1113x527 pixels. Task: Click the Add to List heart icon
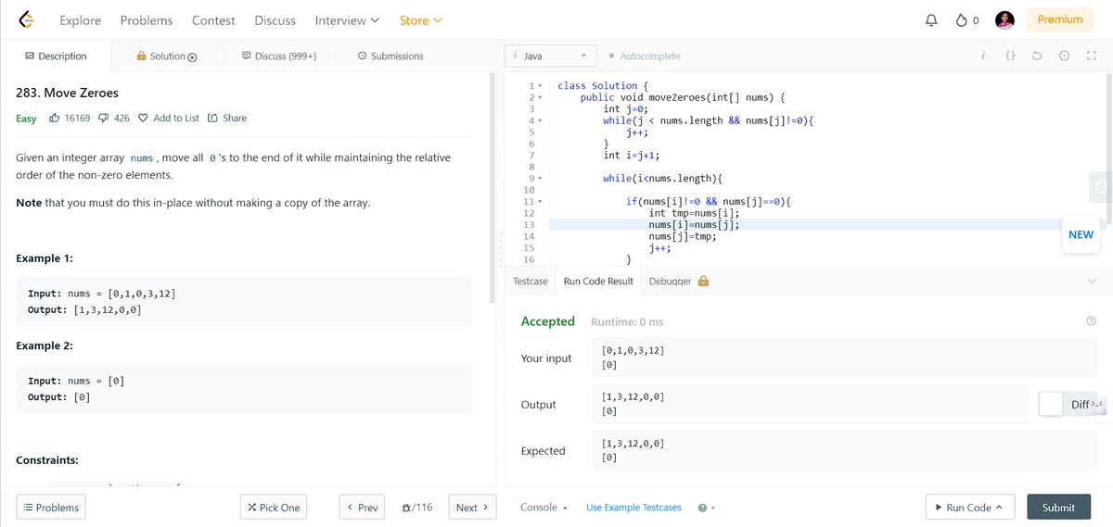[x=143, y=118]
